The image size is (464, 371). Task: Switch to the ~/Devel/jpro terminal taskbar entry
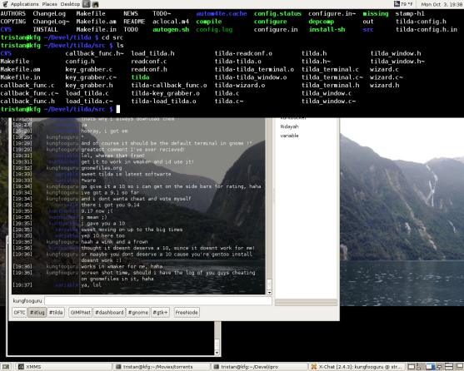pos(260,367)
